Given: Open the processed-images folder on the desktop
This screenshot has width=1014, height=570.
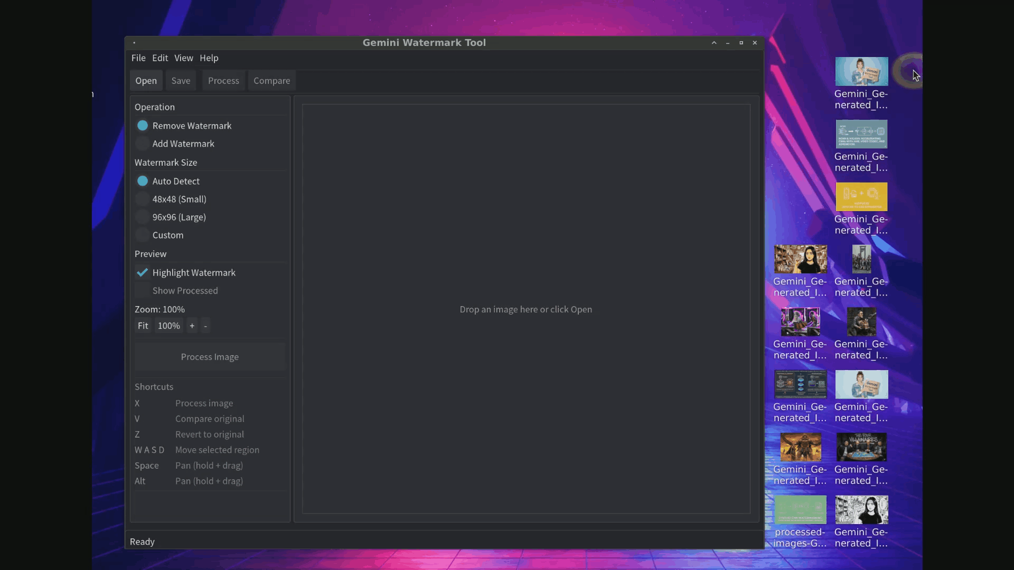Looking at the screenshot, I should click(x=801, y=510).
